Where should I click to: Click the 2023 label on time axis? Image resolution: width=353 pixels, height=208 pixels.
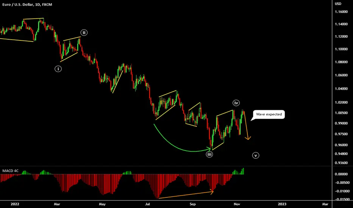(x=282, y=204)
